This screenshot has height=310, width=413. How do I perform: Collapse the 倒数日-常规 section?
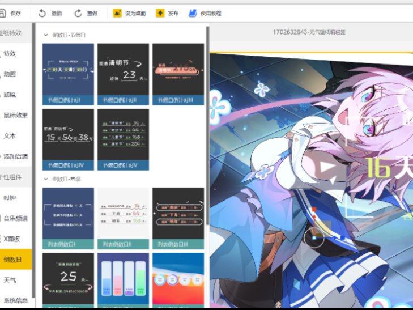(x=46, y=179)
